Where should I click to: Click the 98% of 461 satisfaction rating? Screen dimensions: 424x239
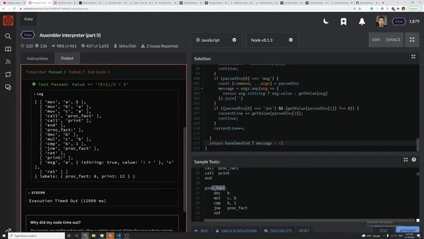point(64,46)
